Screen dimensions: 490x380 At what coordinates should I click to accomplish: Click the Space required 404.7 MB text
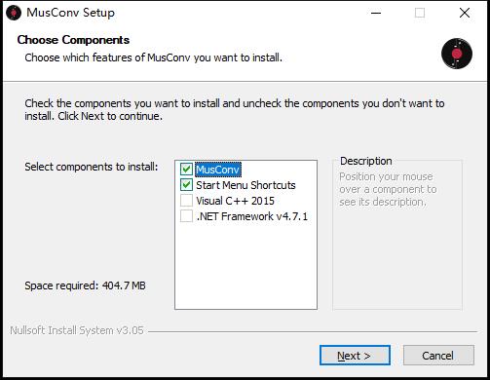click(85, 285)
